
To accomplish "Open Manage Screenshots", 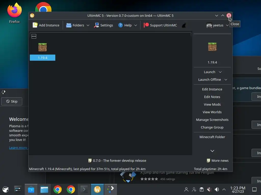I will pos(212,120).
